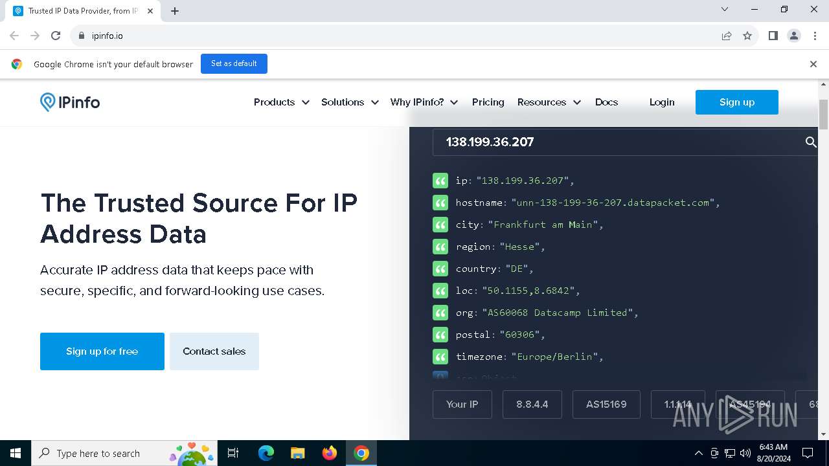Image resolution: width=829 pixels, height=466 pixels.
Task: Click the quote icon beside org row
Action: pos(440,313)
